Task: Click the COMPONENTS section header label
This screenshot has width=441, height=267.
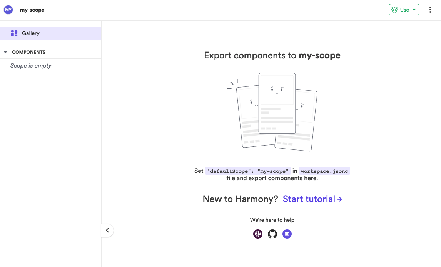Action: click(29, 52)
